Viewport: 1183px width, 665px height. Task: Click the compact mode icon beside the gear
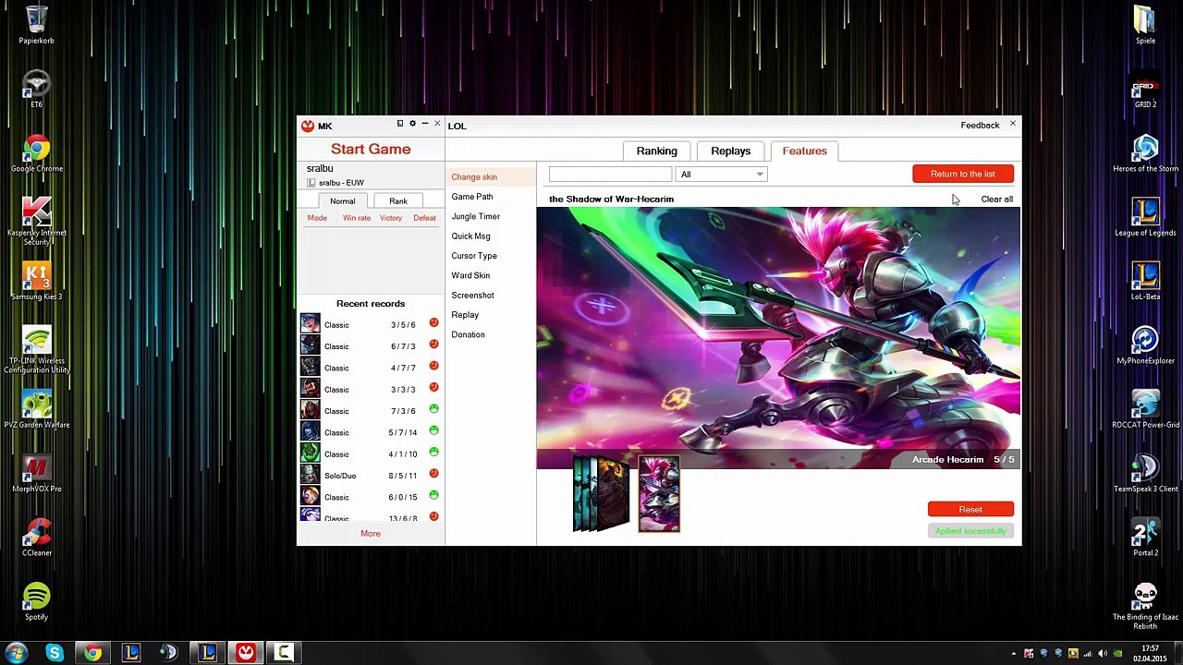pyautogui.click(x=399, y=124)
